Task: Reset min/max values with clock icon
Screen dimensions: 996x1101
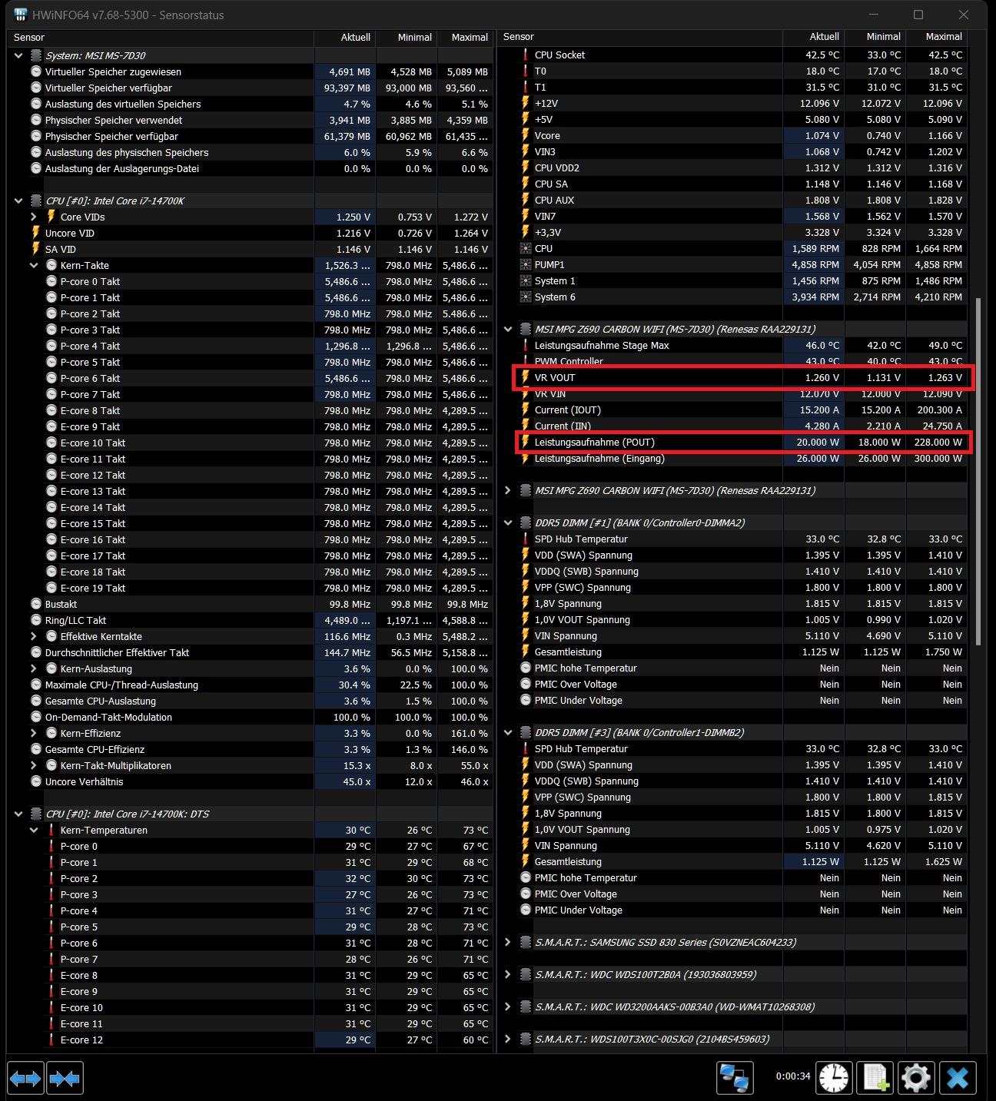Action: (x=835, y=1078)
